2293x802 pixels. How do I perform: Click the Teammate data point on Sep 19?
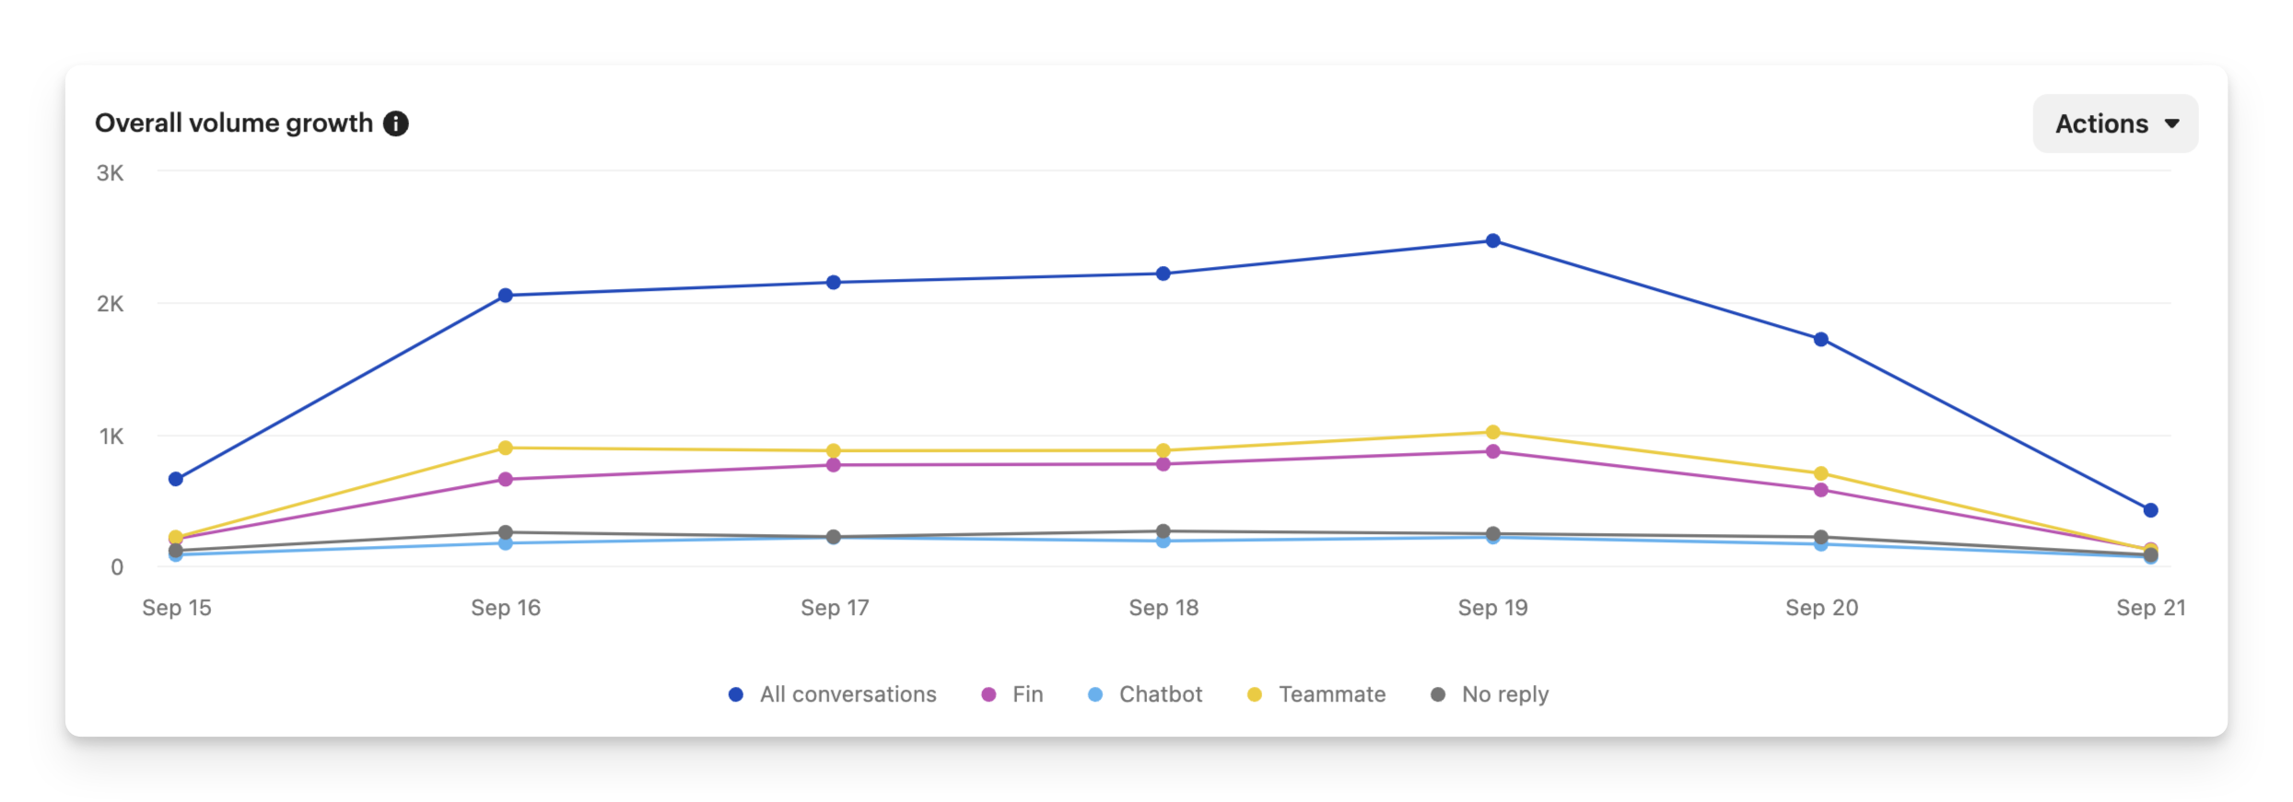[1493, 432]
